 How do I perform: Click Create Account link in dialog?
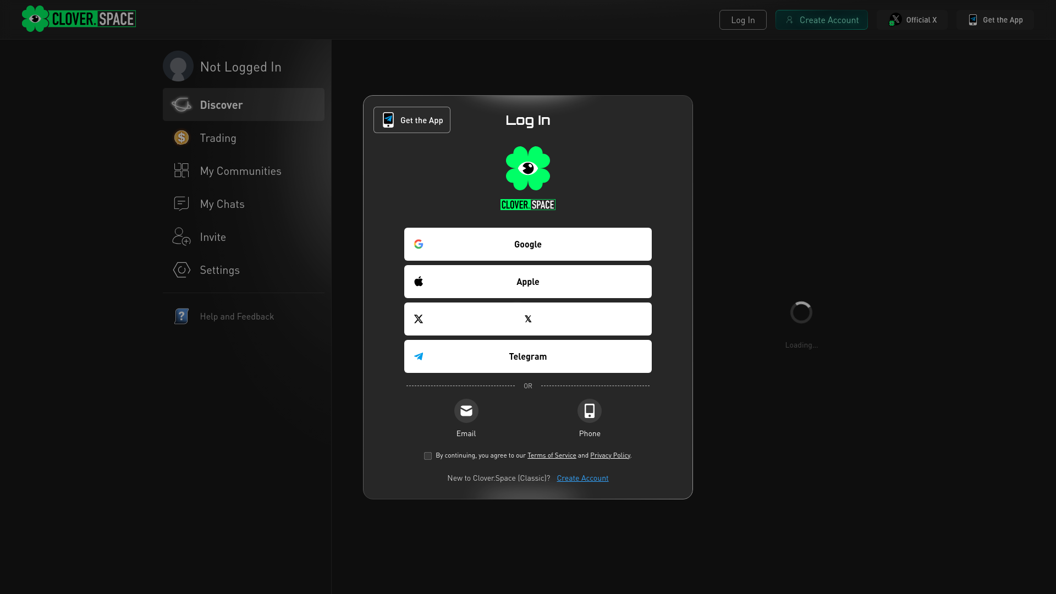tap(582, 478)
